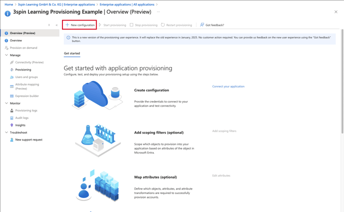The width and height of the screenshot is (344, 212).
Task: Click the Start provisioning label
Action: (x=114, y=25)
